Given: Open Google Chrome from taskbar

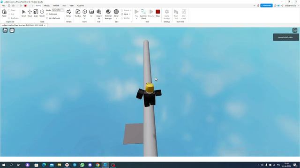Looking at the screenshot, I should coord(97,165).
